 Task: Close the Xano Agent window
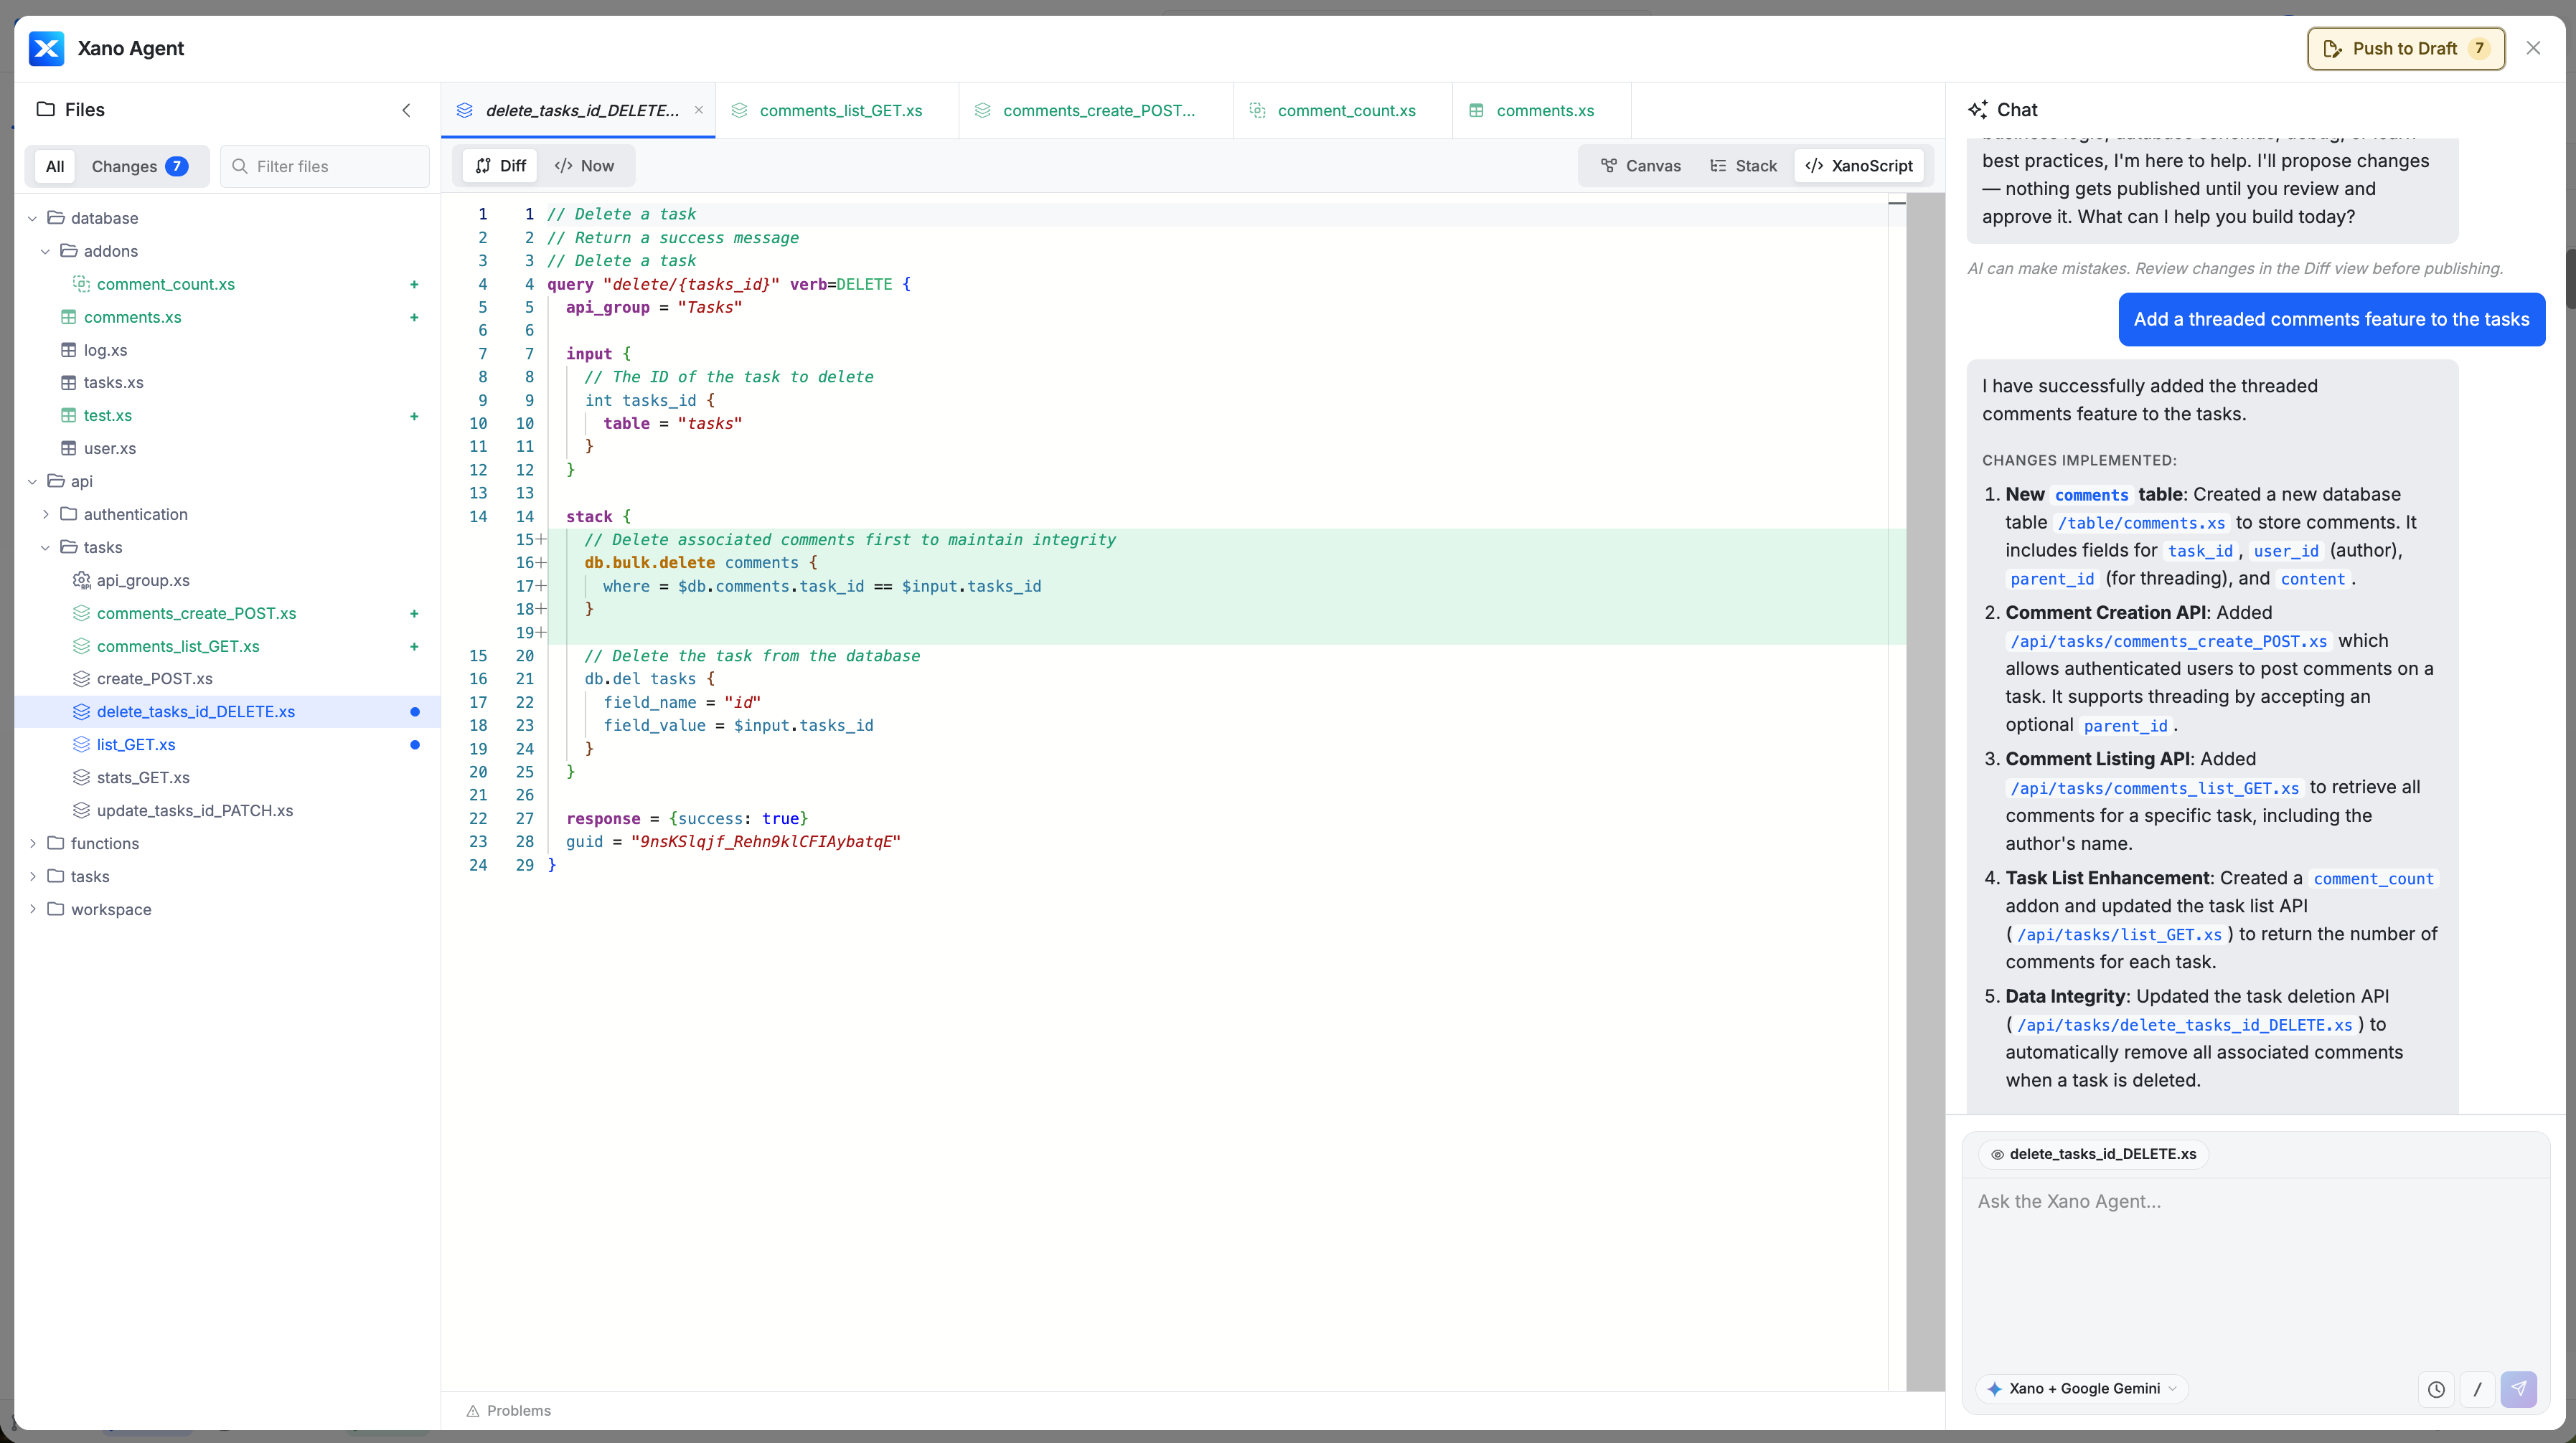[x=2533, y=48]
